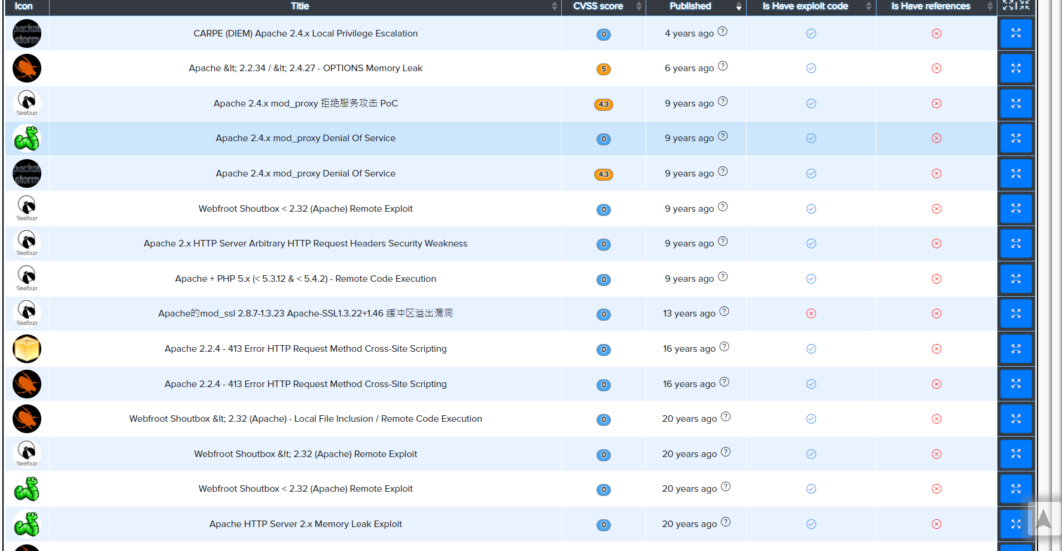Click the help icon next to '6 years ago'
Image resolution: width=1062 pixels, height=551 pixels.
tap(723, 66)
